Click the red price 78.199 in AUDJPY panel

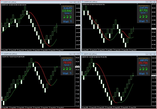point(67,63)
